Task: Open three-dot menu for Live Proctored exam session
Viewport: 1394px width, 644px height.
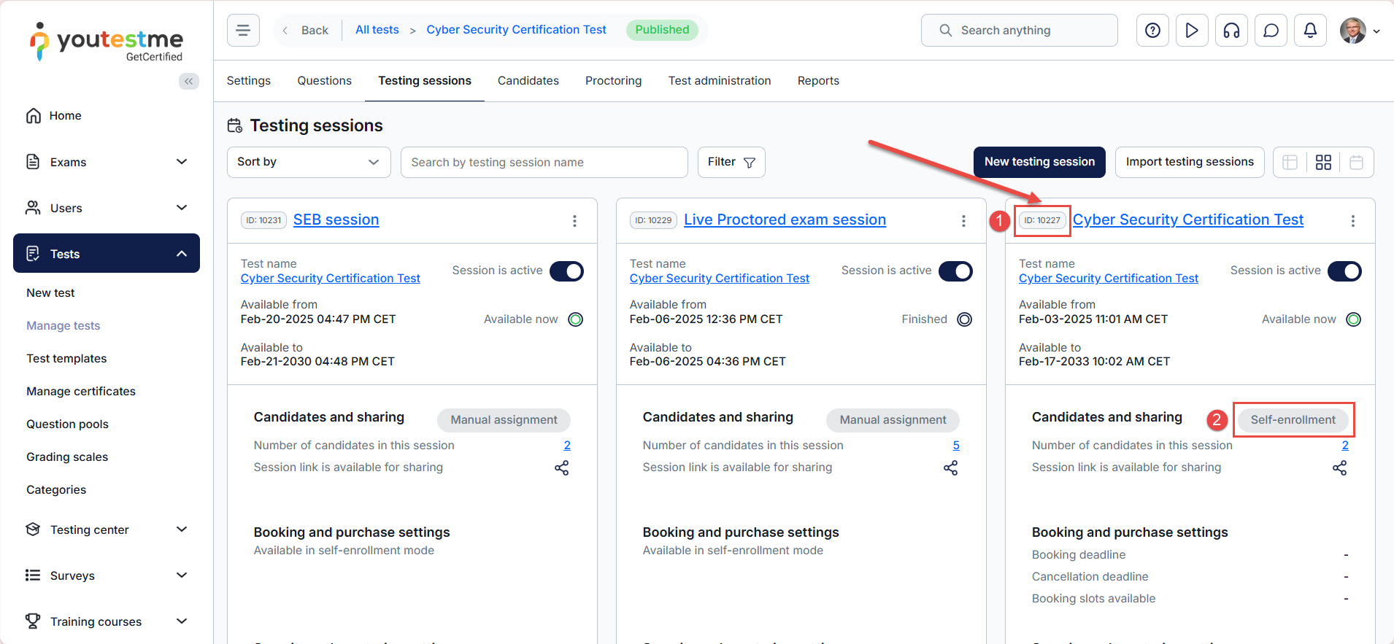Action: 963,221
